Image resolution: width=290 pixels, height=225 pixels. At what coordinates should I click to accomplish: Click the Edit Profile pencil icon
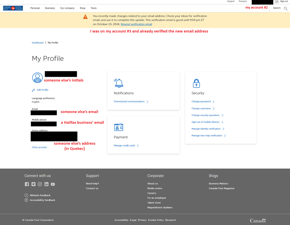[x=33, y=90]
